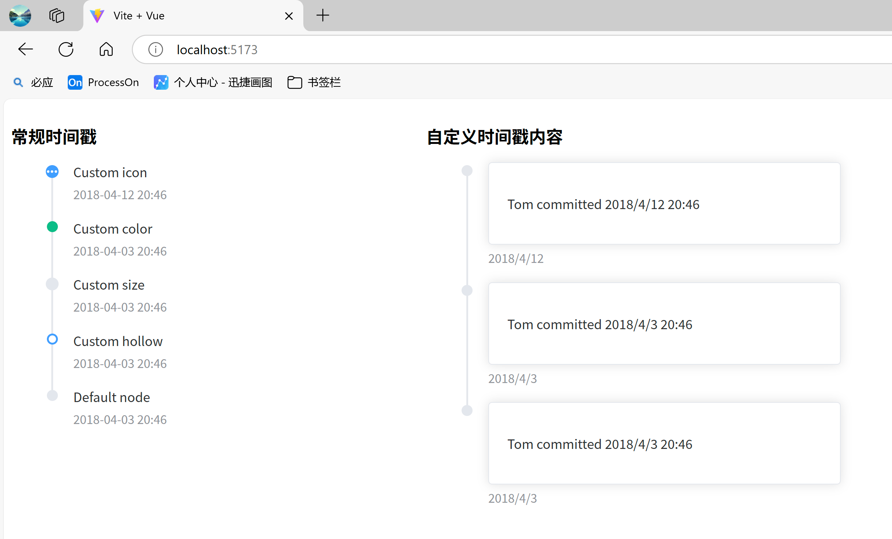Click the browser back arrow
This screenshot has width=892, height=539.
(26, 49)
